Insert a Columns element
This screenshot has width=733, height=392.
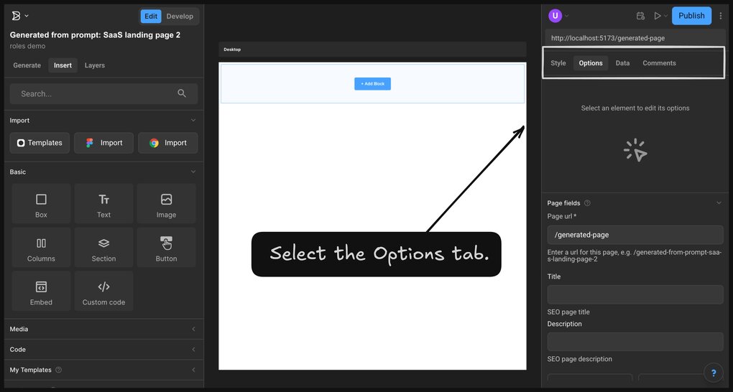tap(41, 248)
